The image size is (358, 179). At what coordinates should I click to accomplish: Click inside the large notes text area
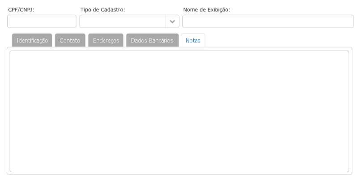(179, 111)
